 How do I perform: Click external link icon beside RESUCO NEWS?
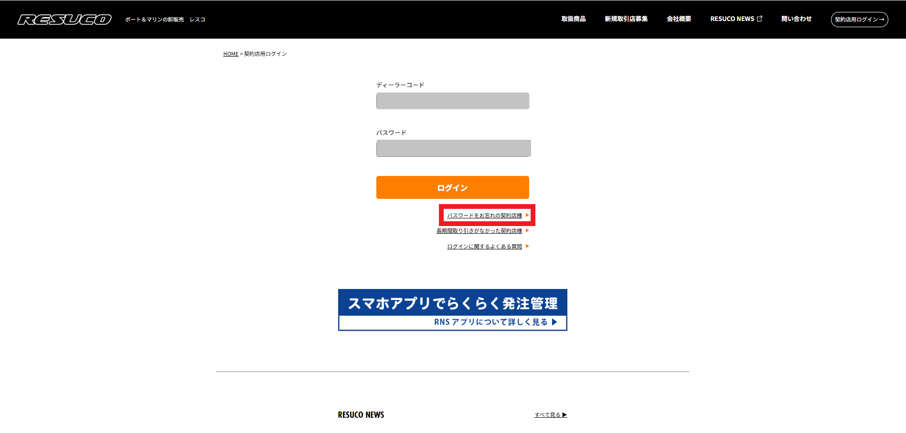[759, 19]
